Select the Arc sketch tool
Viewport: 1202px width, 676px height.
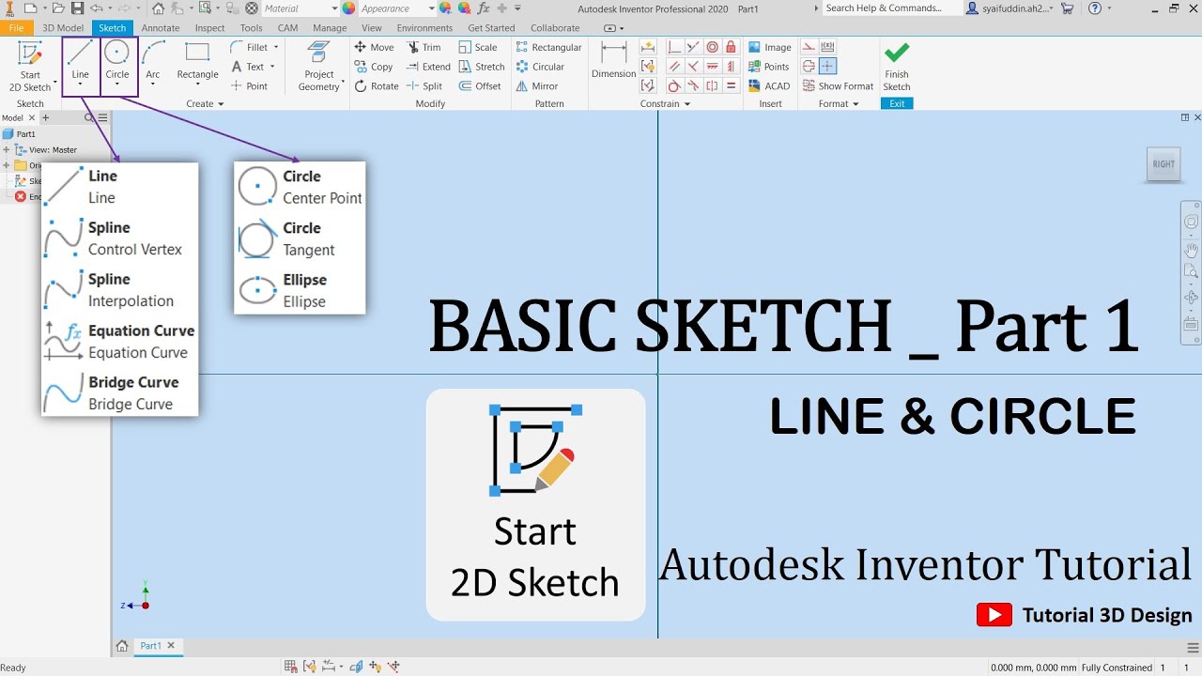click(153, 59)
